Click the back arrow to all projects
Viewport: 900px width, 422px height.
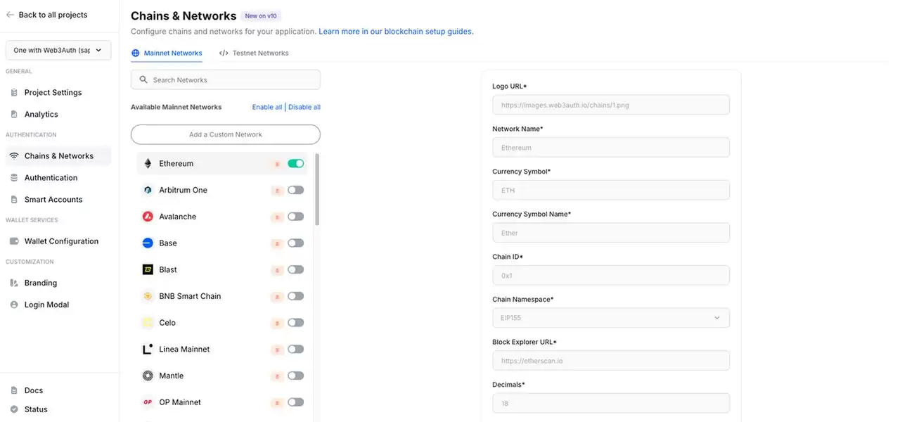[x=9, y=14]
